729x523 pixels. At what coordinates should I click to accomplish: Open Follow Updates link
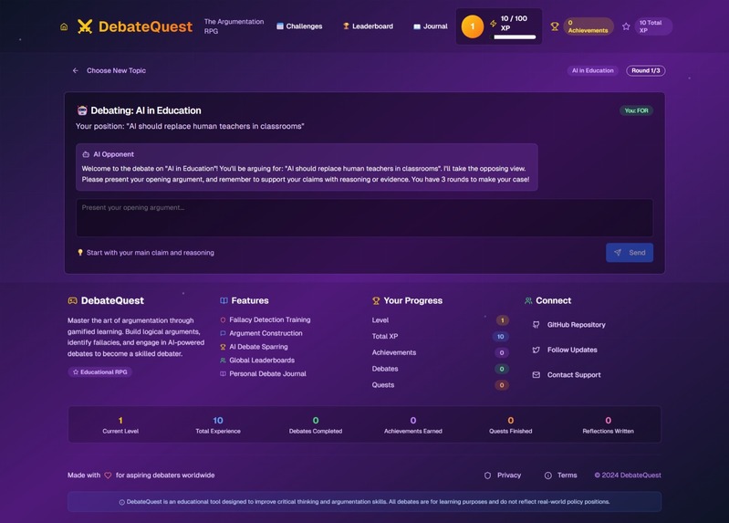pyautogui.click(x=572, y=350)
